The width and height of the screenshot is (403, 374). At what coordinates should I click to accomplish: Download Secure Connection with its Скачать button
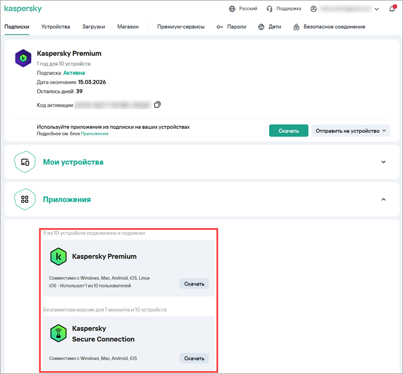[194, 358]
